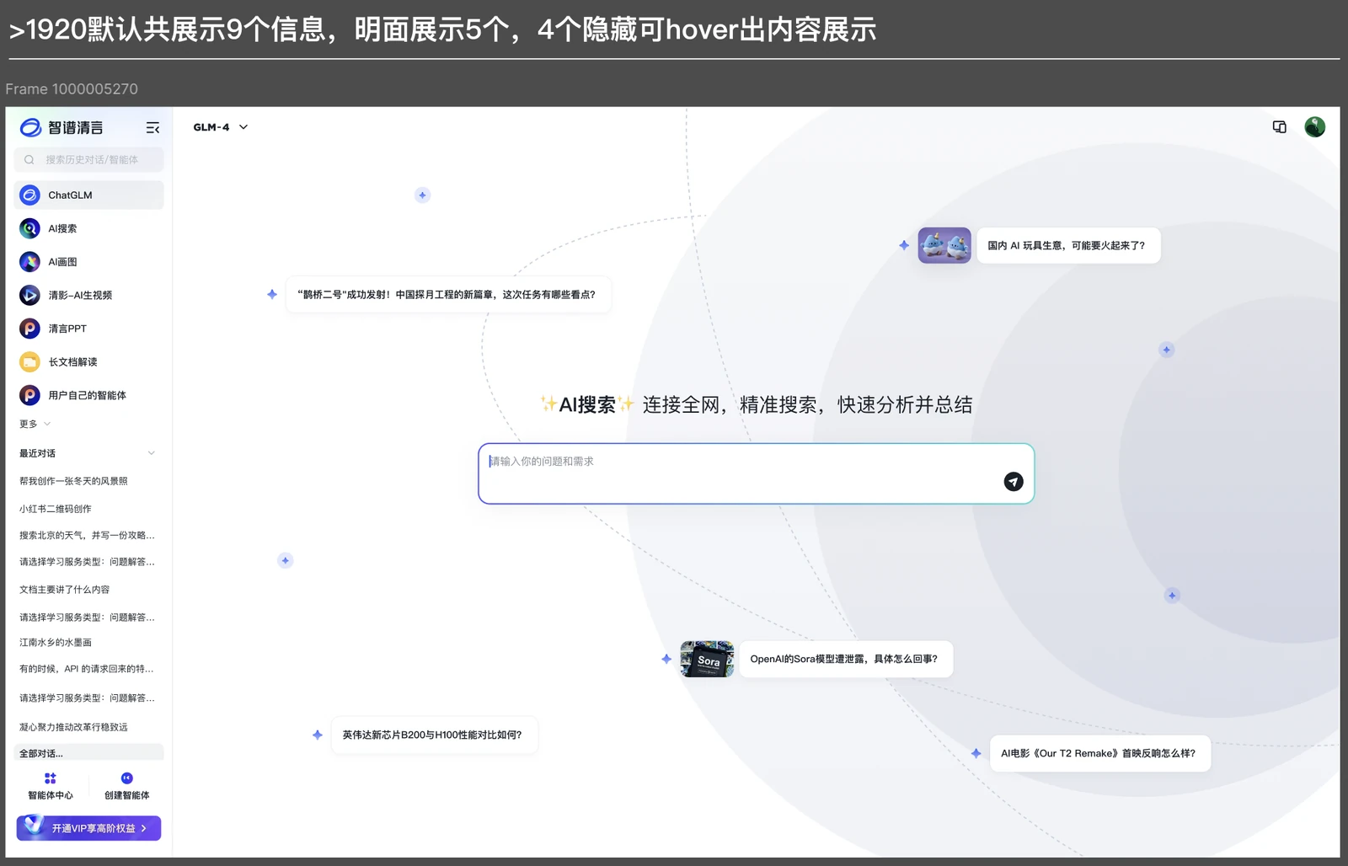Select the 清影-AI生视频 sidebar label
1348x866 pixels.
(x=80, y=295)
